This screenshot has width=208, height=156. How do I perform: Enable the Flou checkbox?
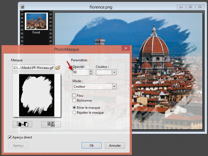(x=74, y=96)
